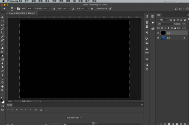Open the layer blend mode 正常 dropdown
Image resolution: width=189 pixels, height=125 pixels.
click(x=164, y=24)
